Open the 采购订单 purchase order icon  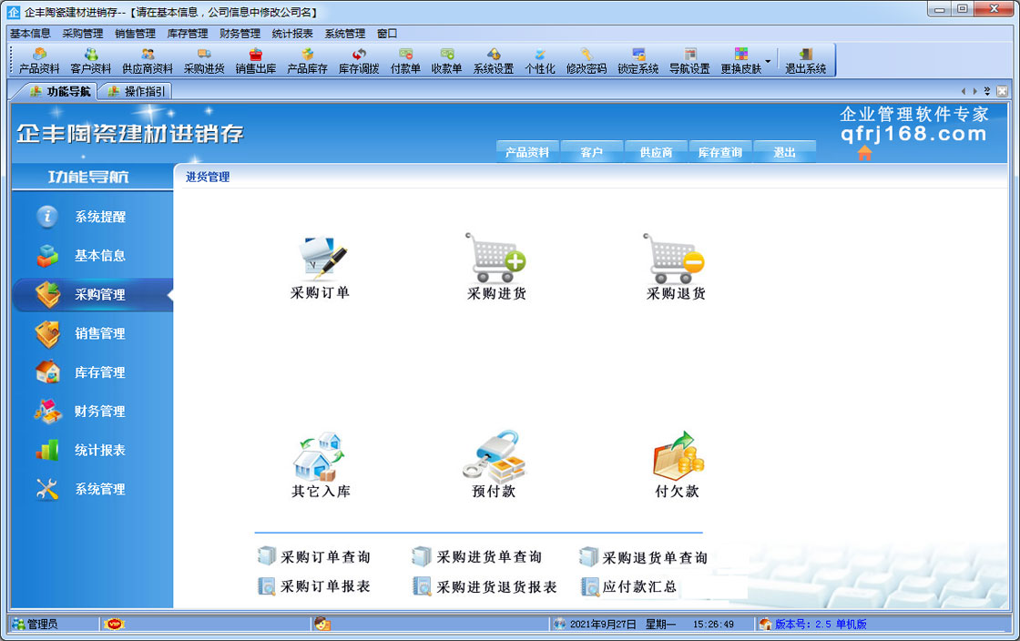tap(321, 258)
